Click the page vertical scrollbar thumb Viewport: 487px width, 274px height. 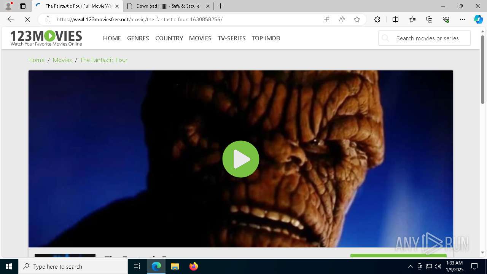click(482, 69)
